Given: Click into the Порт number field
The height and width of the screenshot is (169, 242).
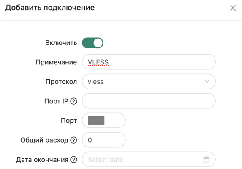Looking at the screenshot, I should click(104, 120).
